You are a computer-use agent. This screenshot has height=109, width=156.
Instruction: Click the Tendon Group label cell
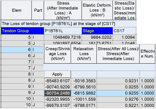[x=22, y=31]
